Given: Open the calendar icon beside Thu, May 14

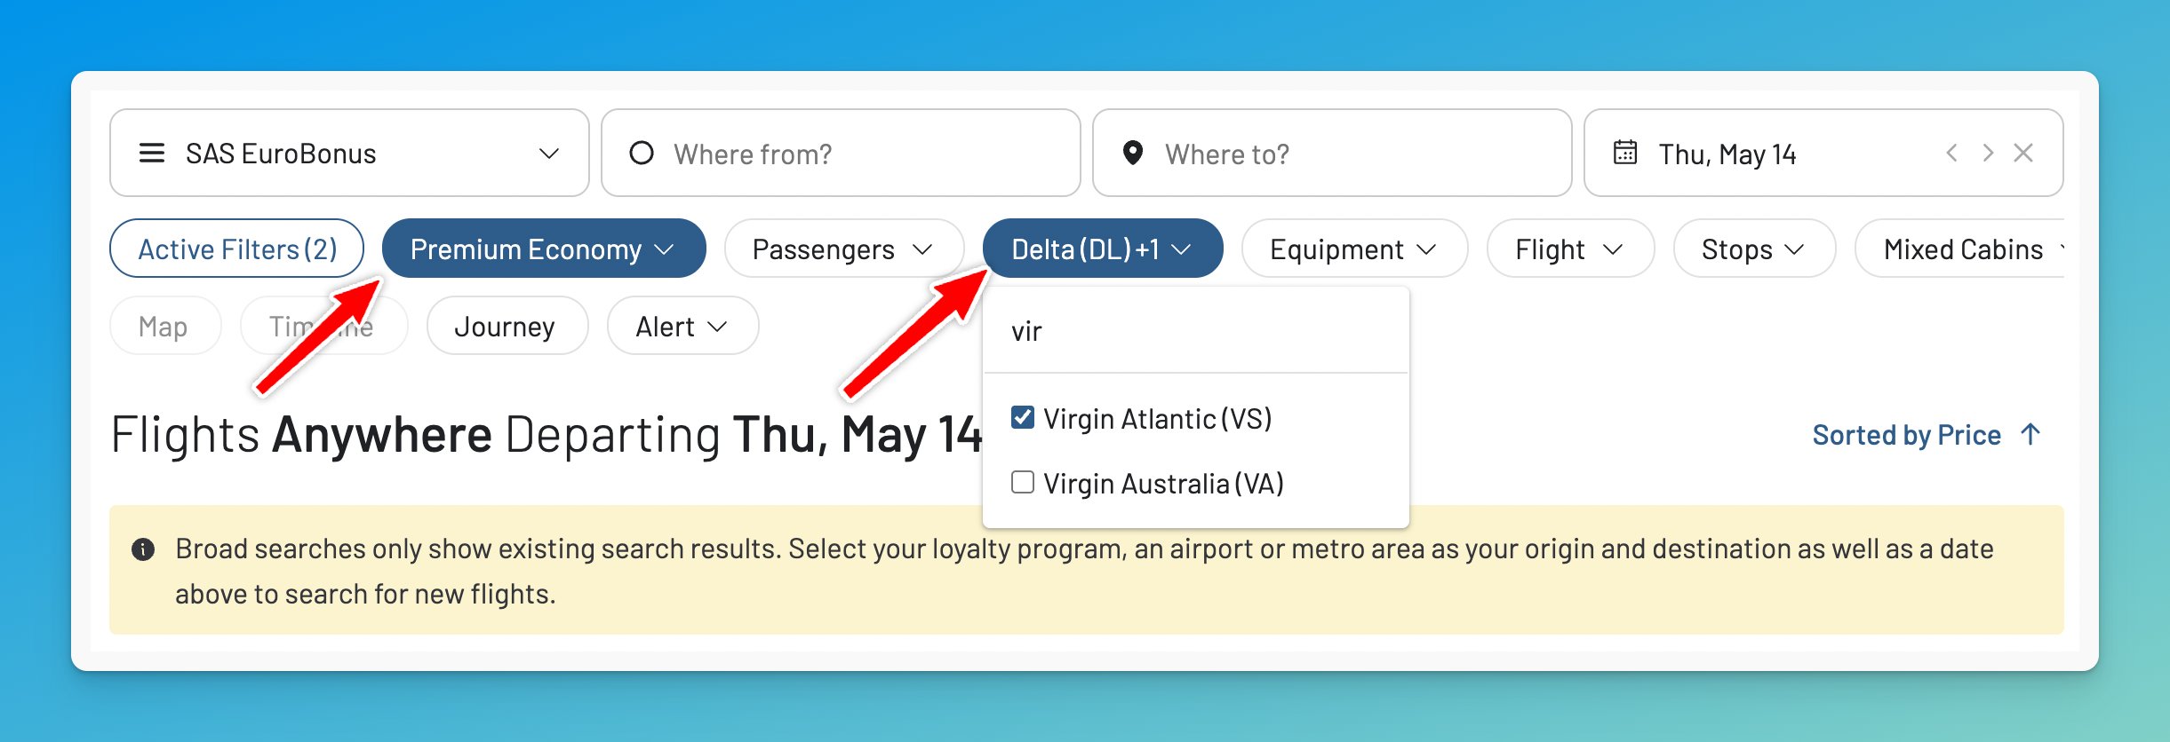Looking at the screenshot, I should (x=1624, y=153).
